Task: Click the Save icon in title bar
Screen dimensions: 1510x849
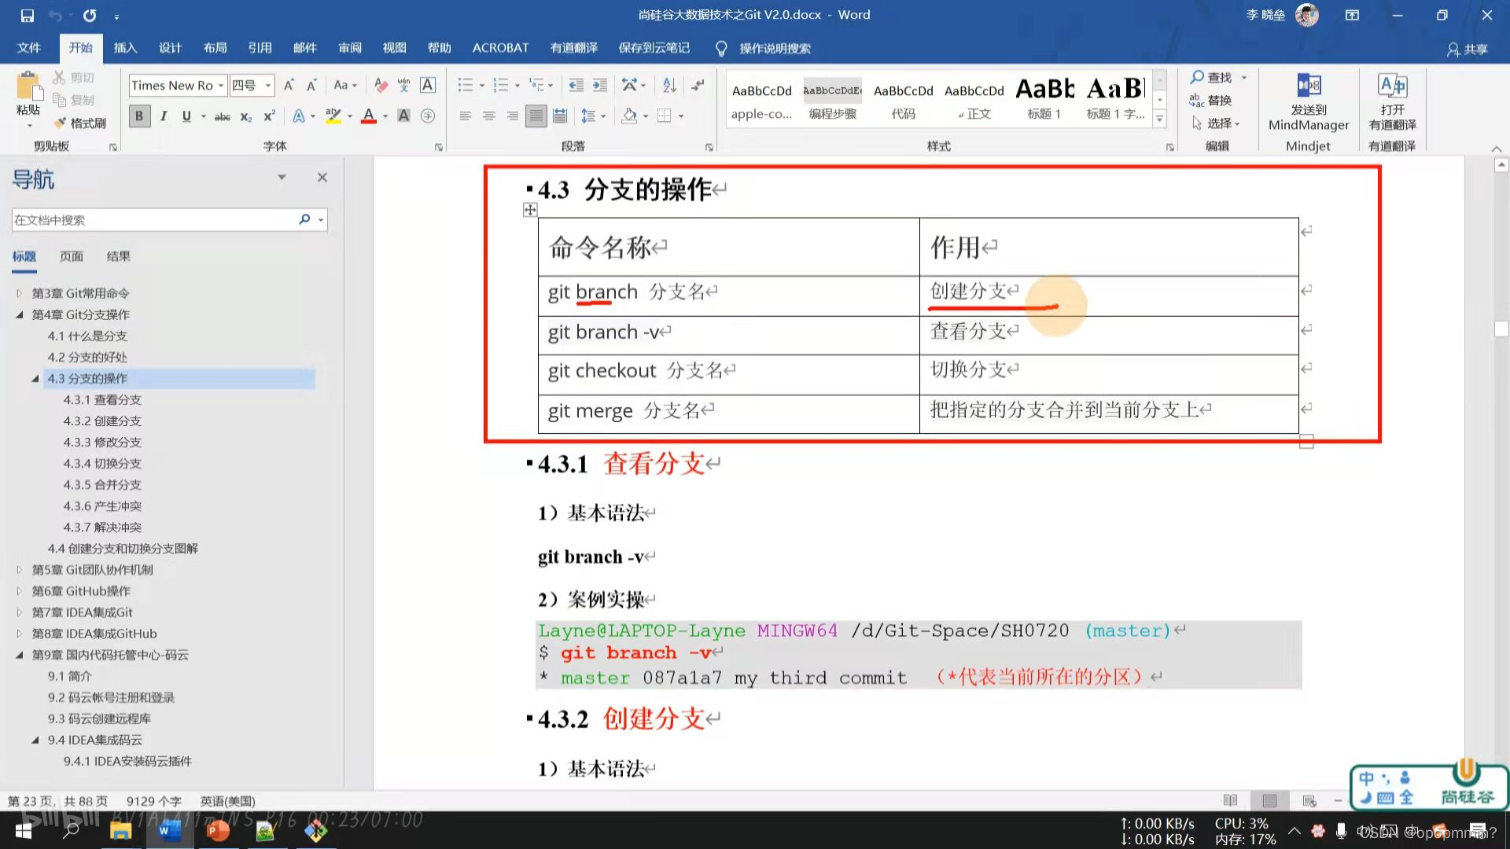Action: 27,15
